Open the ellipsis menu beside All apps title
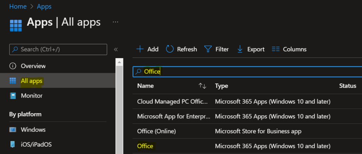The width and height of the screenshot is (362, 154). click(x=116, y=22)
